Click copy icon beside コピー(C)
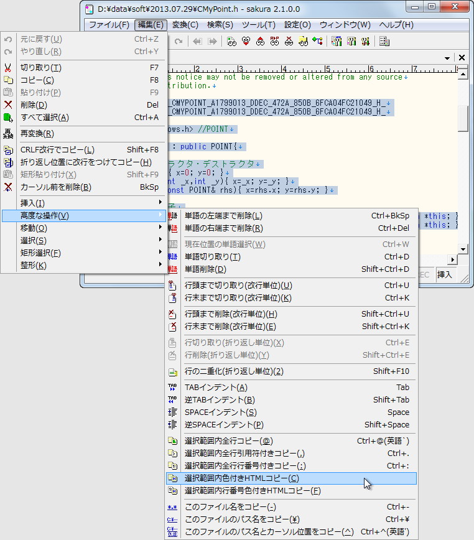Viewport: 474px width, 540px height. 8,80
